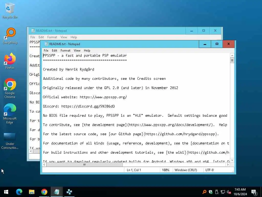Screen dimensions: 262x197
Task: Click back Notepad horizontal scroll left arrow
Action: [x=31, y=151]
